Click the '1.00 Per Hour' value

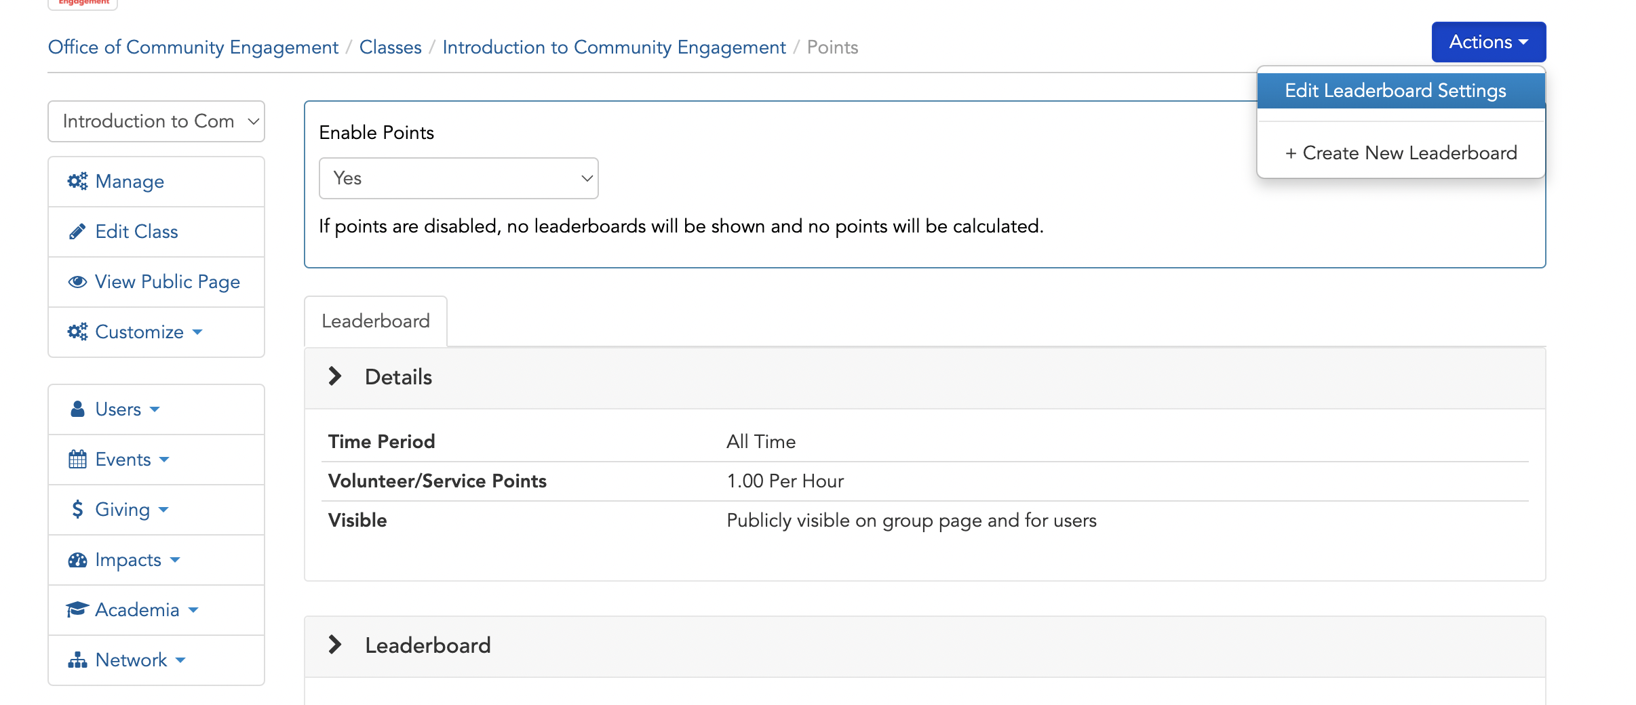(x=785, y=481)
